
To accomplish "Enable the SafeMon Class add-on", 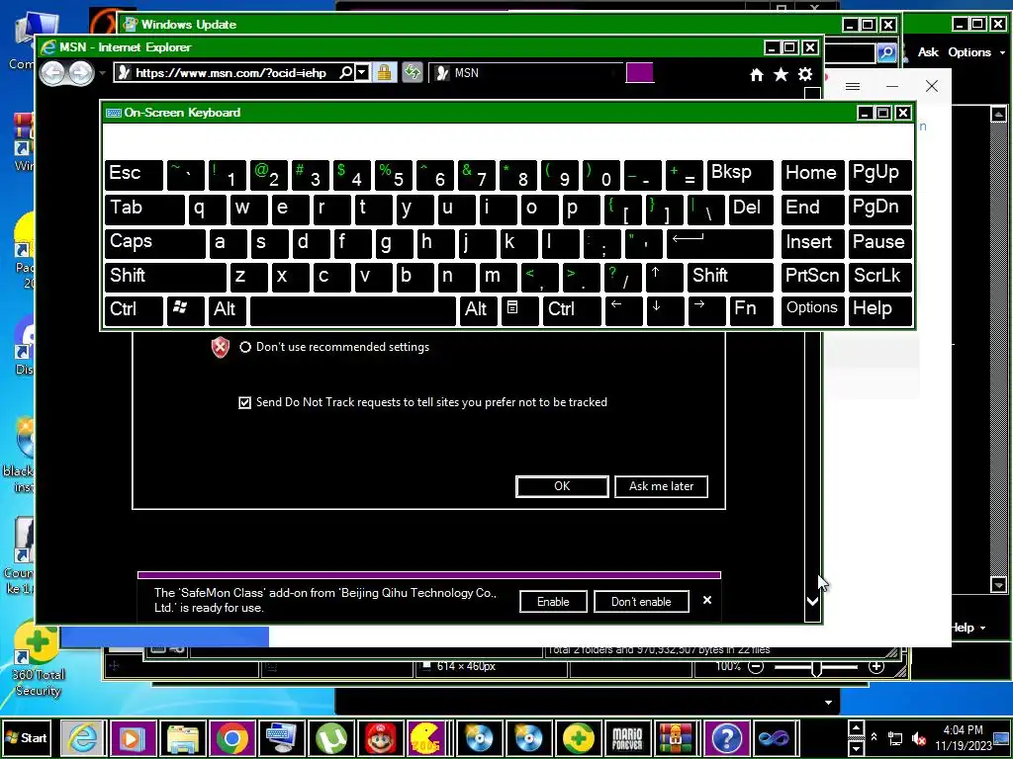I will 553,602.
